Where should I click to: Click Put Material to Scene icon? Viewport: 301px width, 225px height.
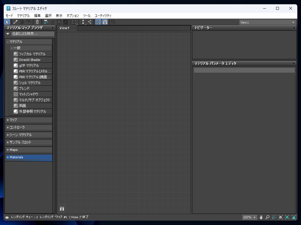coord(22,22)
